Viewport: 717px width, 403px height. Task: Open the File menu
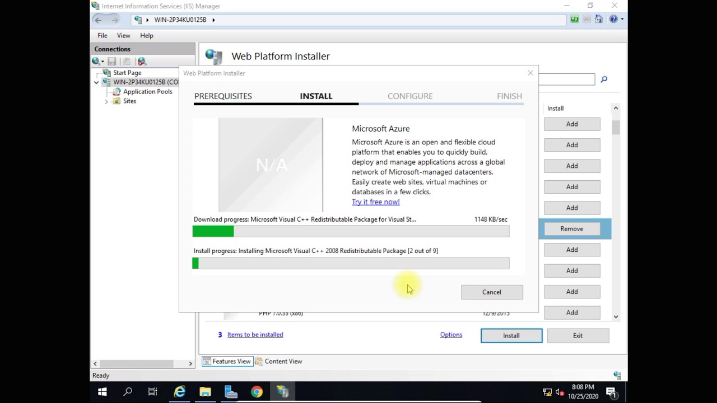pyautogui.click(x=103, y=35)
